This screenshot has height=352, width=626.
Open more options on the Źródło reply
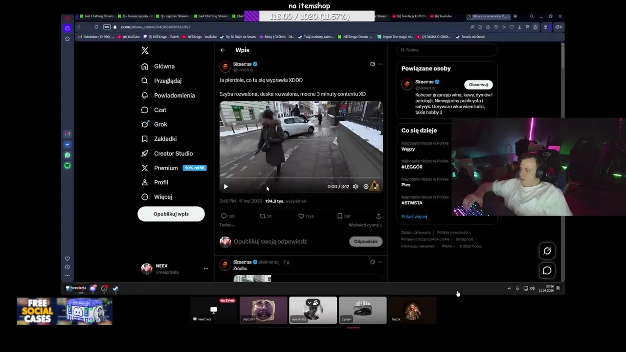[380, 262]
